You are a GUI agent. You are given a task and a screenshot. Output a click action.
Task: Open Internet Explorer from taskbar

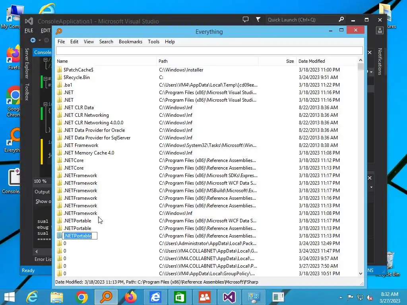33,297
